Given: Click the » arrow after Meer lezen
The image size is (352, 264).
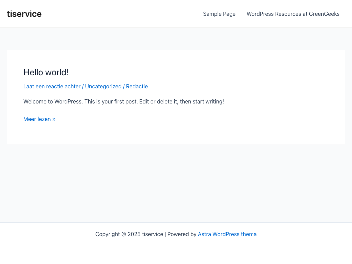Looking at the screenshot, I should (54, 119).
